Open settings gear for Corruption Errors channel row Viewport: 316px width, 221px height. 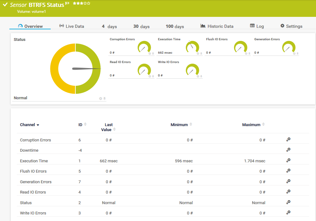coord(288,140)
